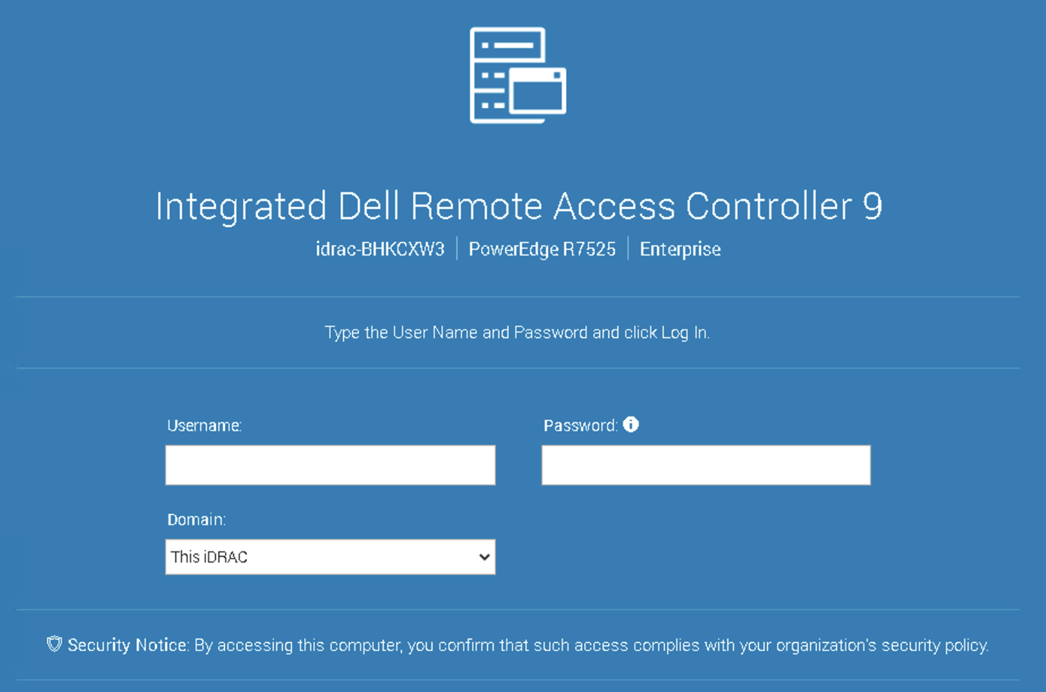Screen dimensions: 1046x692
Task: Click the Log In words in the instruction
Action: (685, 333)
